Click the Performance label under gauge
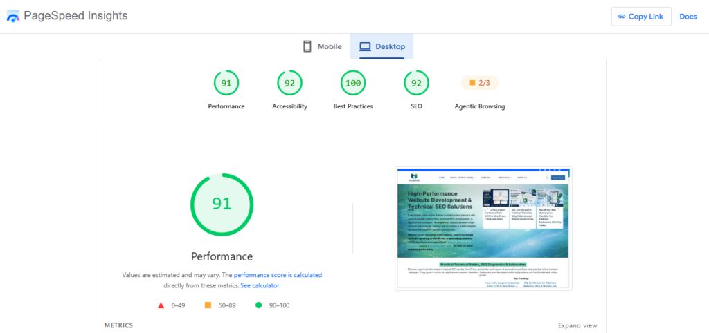The width and height of the screenshot is (709, 333). tap(226, 106)
